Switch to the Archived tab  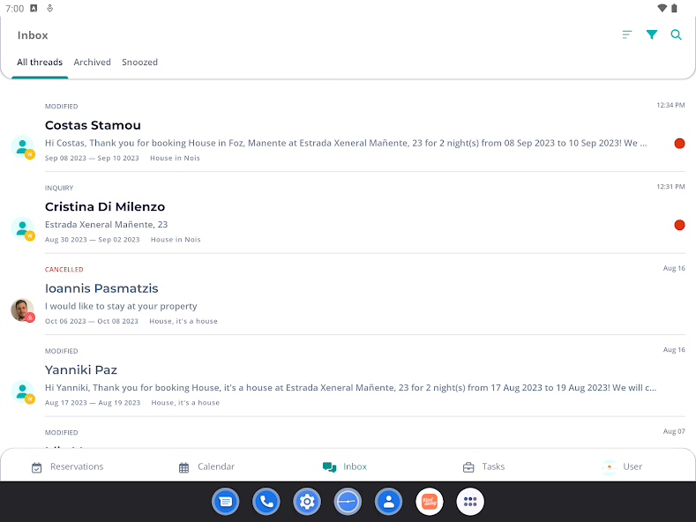pos(93,62)
